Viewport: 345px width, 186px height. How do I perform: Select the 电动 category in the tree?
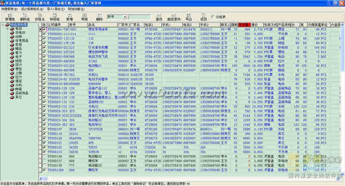pos(18,29)
